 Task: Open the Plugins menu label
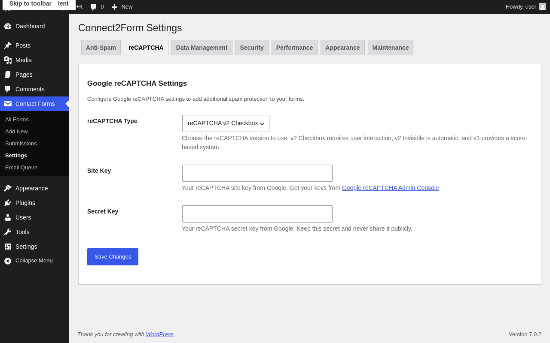(x=25, y=203)
